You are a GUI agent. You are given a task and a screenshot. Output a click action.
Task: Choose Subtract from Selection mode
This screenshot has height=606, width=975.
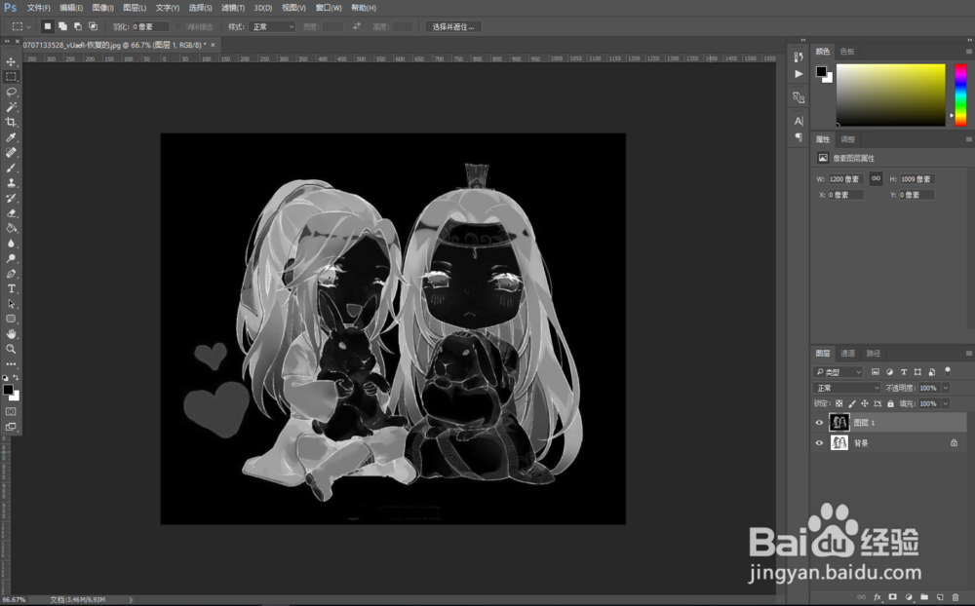pos(78,26)
